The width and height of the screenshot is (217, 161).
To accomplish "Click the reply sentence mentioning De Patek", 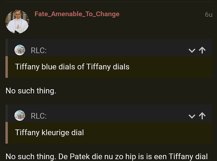I will pos(107,157).
